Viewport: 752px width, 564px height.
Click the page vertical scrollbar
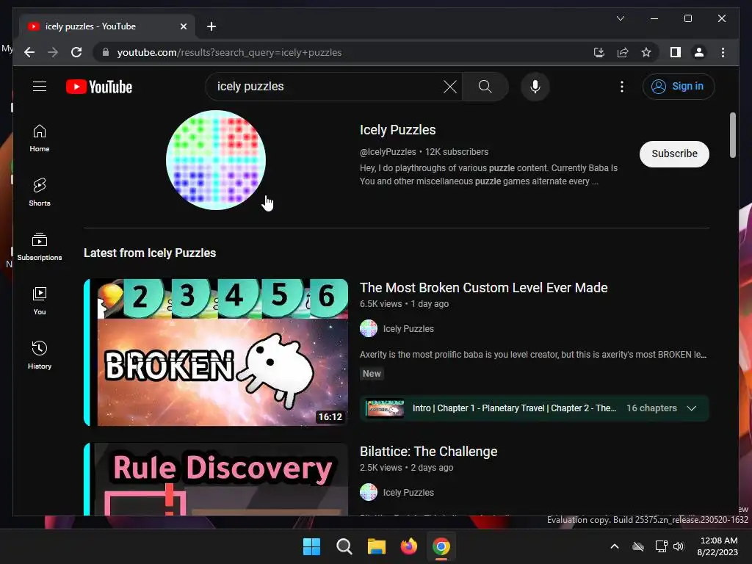pyautogui.click(x=732, y=135)
